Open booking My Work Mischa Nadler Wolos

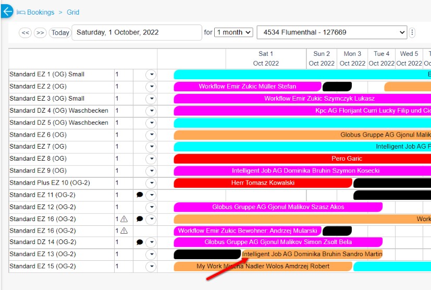[x=263, y=266]
